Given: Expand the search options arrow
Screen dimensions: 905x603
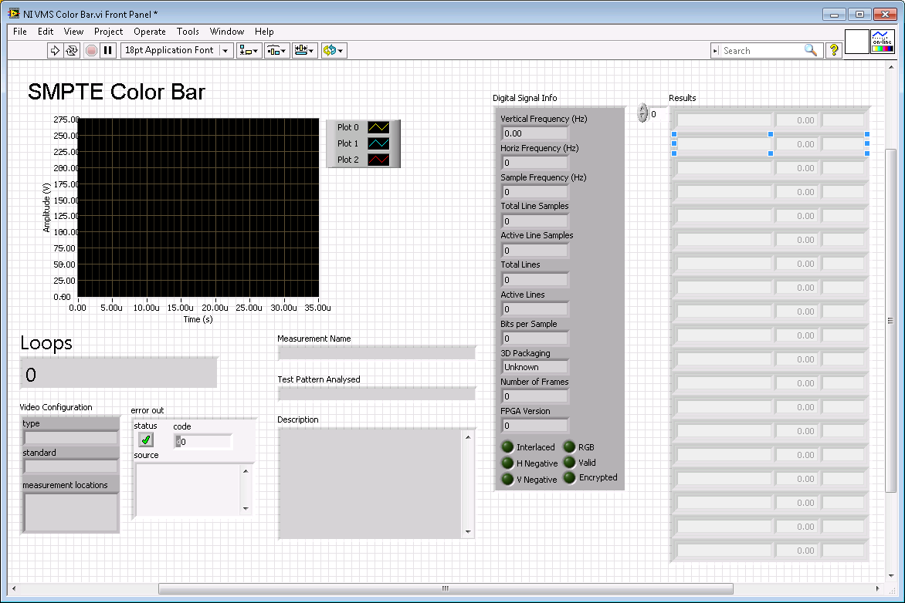Looking at the screenshot, I should tap(716, 51).
